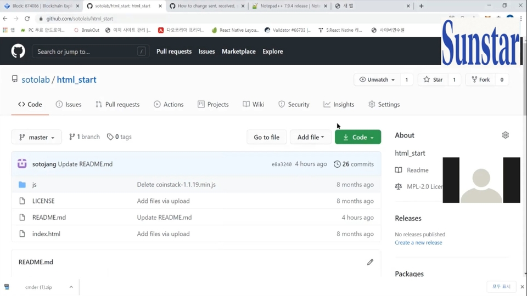Switch to the Actions tab
Image resolution: width=527 pixels, height=296 pixels.
click(169, 104)
